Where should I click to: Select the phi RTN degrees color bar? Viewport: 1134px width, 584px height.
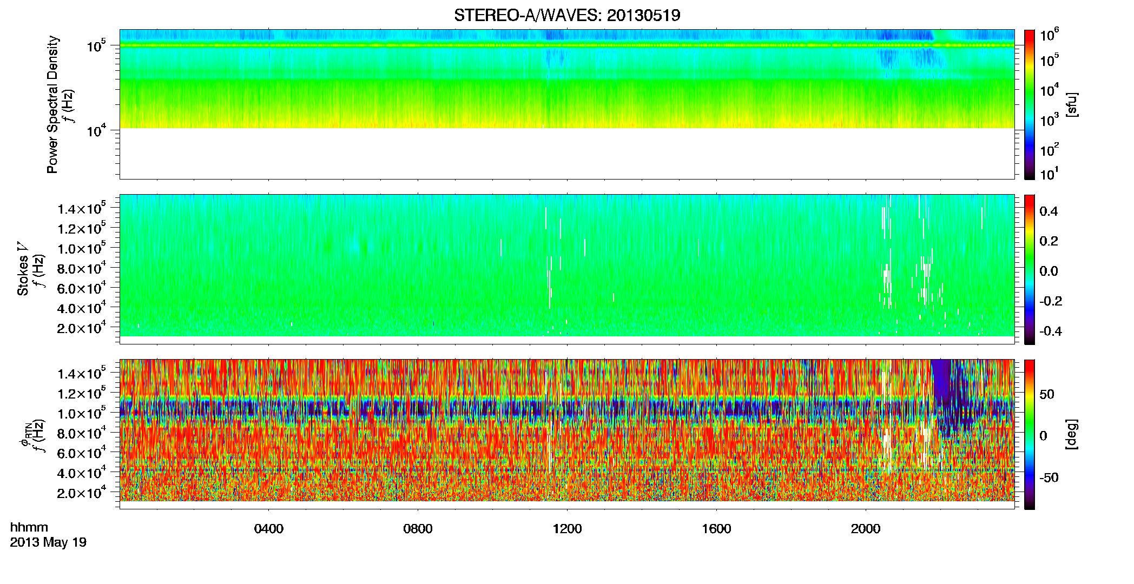1030,434
